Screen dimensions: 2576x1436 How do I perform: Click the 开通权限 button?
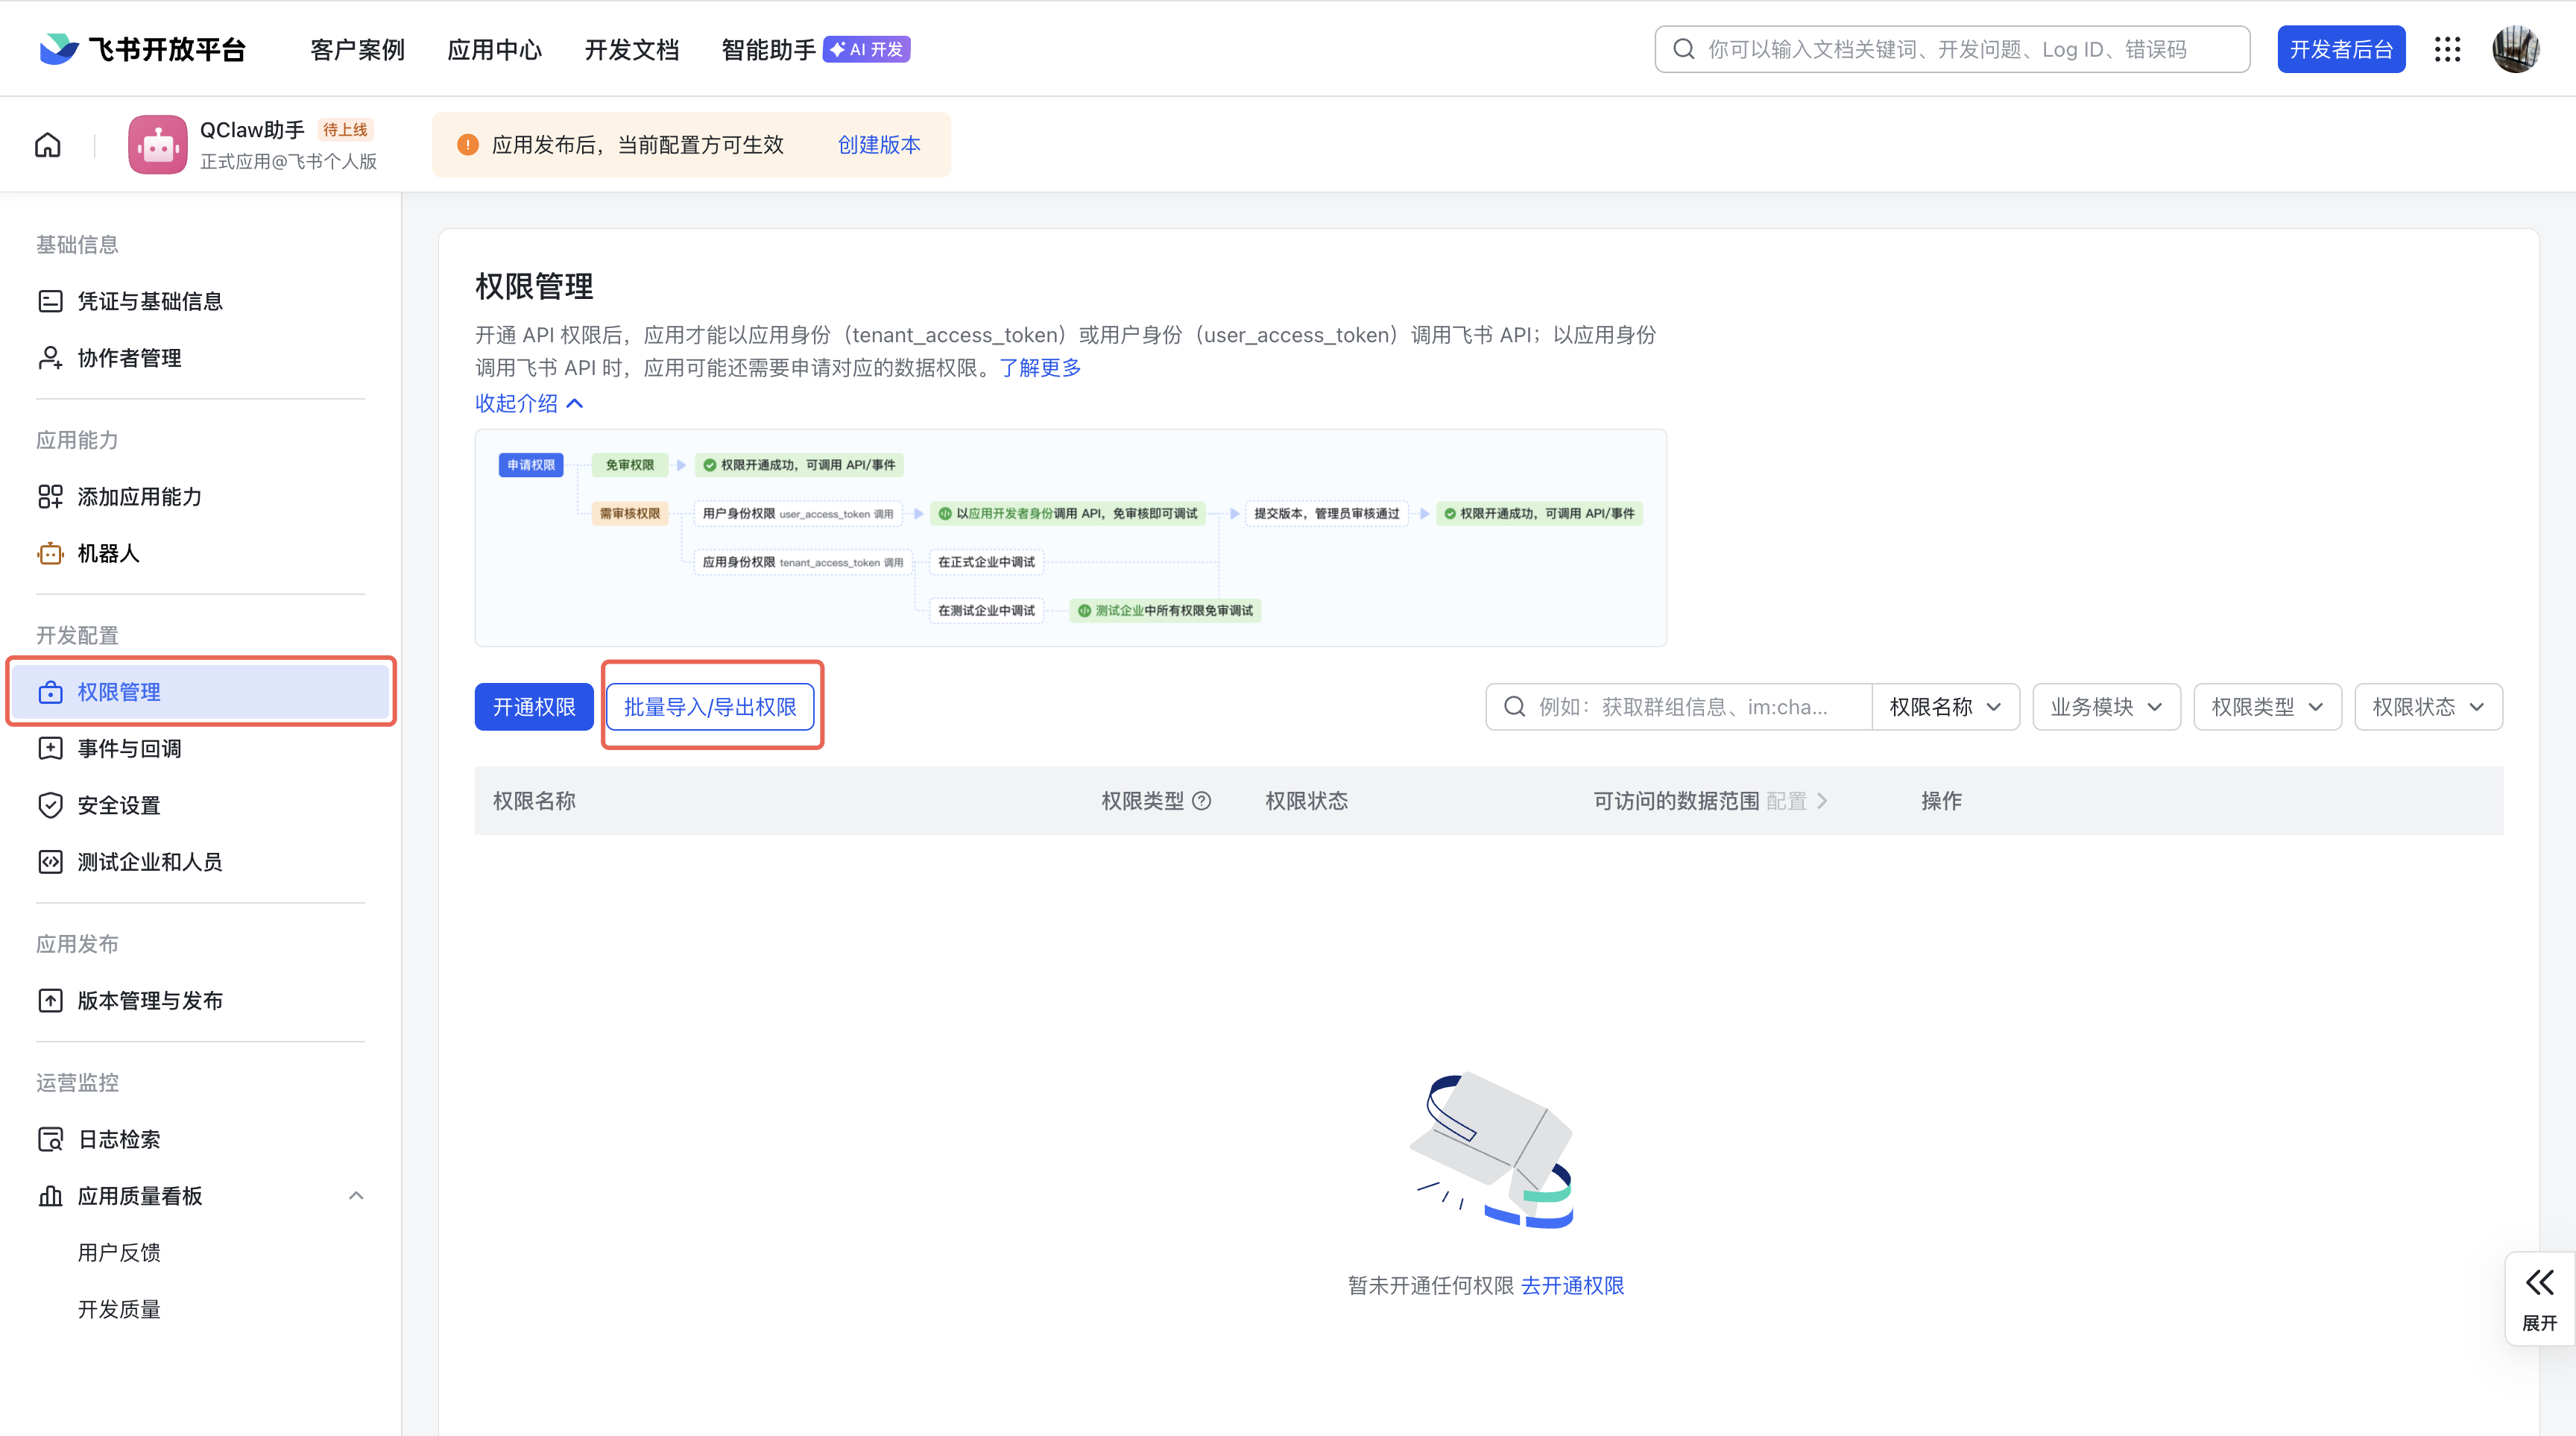tap(533, 706)
